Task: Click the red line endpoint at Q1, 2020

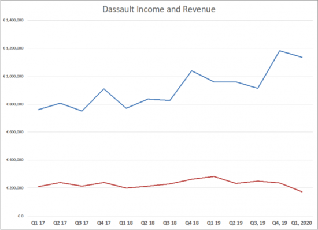Action: [302, 192]
